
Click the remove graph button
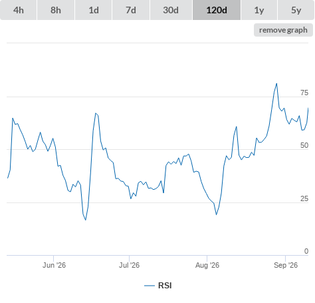(x=283, y=30)
